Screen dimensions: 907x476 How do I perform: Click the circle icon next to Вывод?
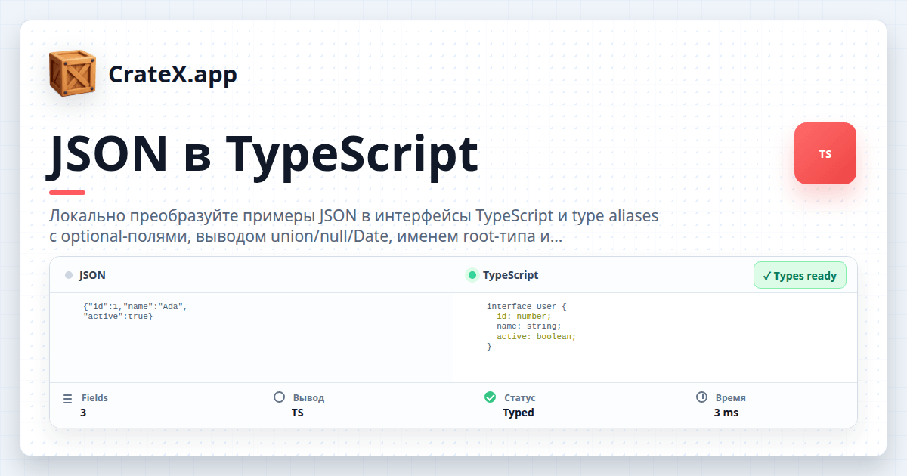(279, 397)
